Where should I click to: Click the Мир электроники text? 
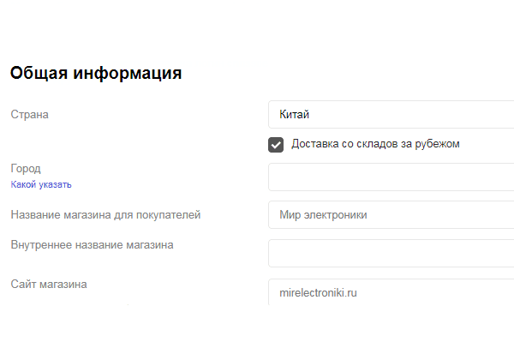[x=324, y=215]
